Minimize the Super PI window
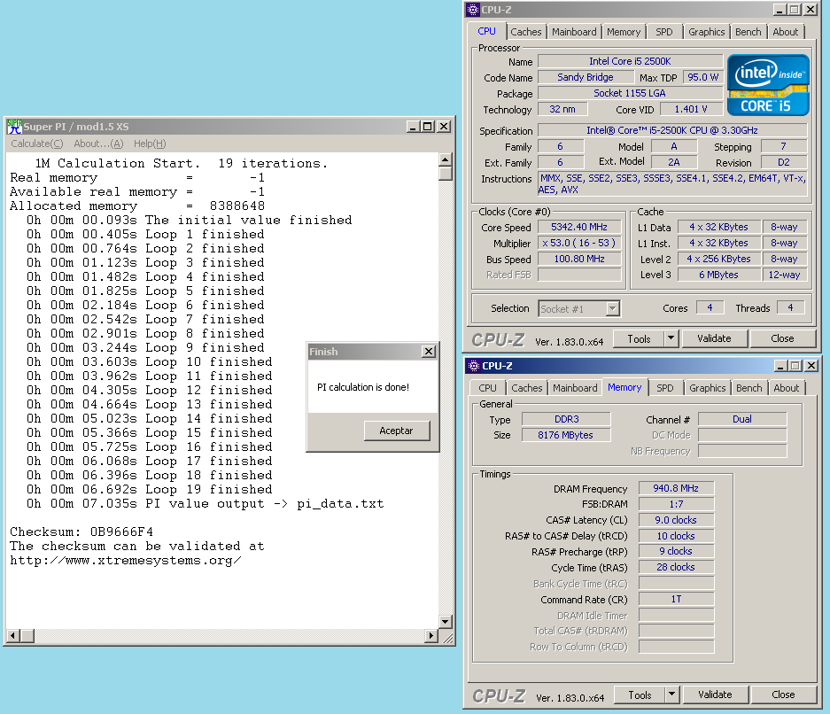Image resolution: width=830 pixels, height=714 pixels. tap(414, 127)
